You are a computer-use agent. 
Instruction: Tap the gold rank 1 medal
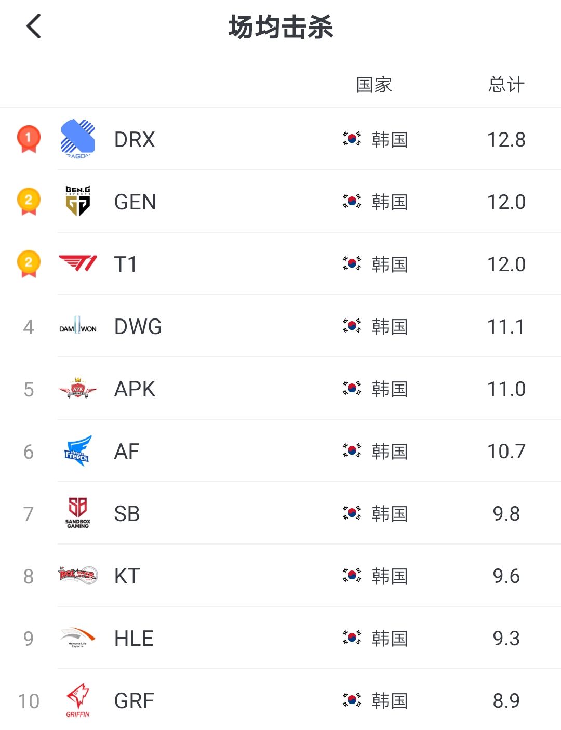pos(29,139)
